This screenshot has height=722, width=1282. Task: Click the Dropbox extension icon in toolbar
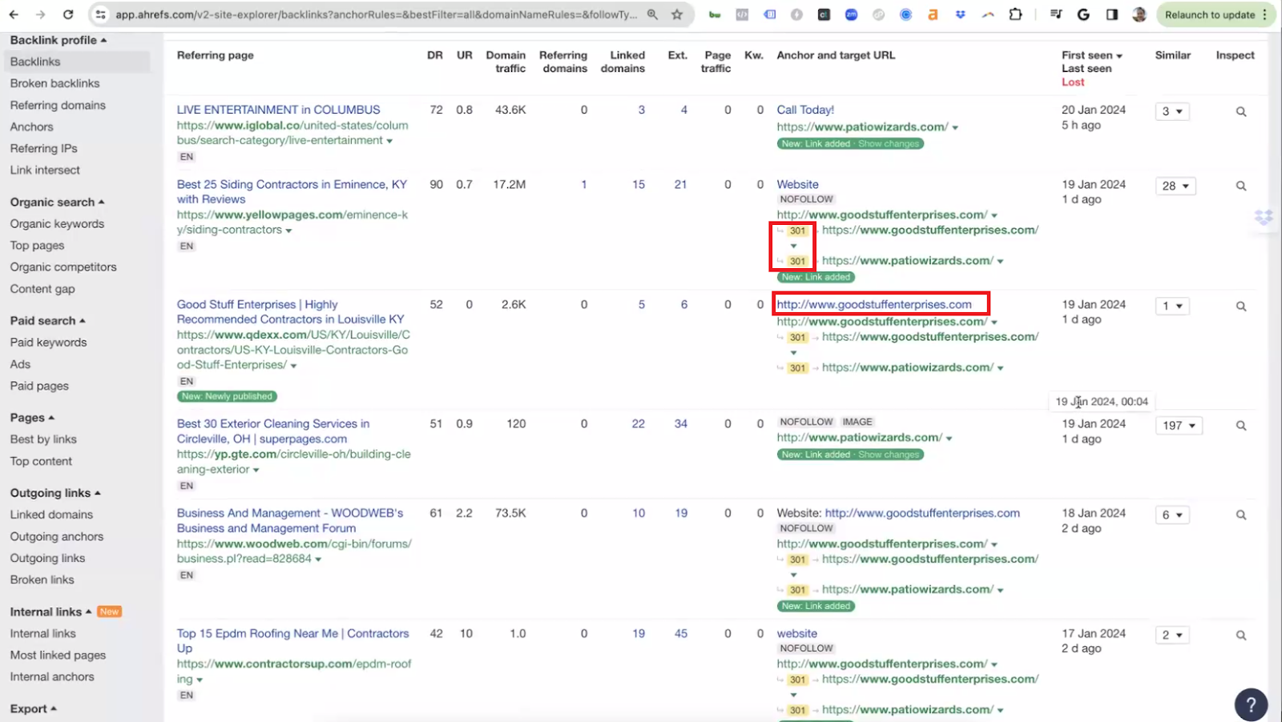pyautogui.click(x=960, y=14)
